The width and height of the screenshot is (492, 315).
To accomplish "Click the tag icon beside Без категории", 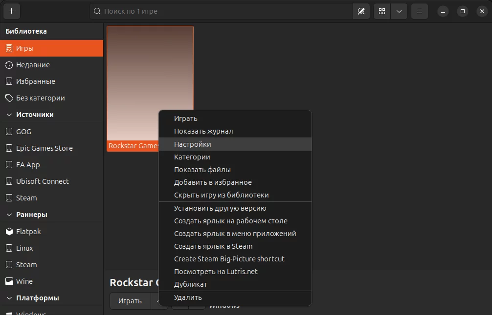I will tap(9, 98).
